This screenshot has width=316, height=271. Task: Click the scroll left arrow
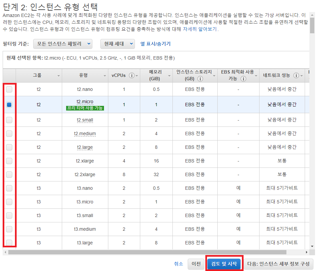(x=5, y=252)
